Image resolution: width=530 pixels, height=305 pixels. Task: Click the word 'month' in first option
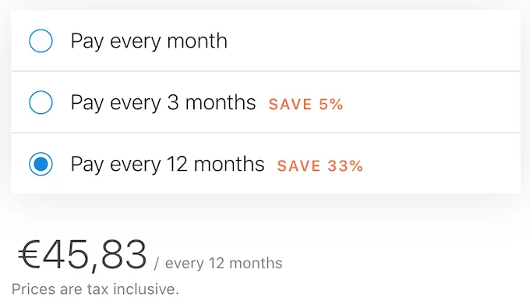point(197,41)
